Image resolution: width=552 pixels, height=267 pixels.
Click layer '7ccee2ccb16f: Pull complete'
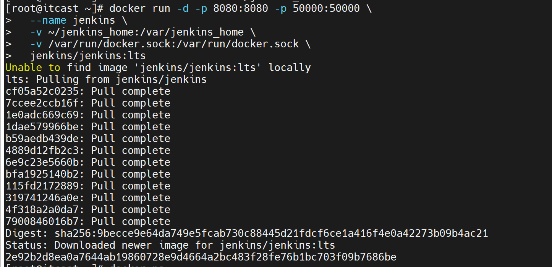pyautogui.click(x=88, y=103)
